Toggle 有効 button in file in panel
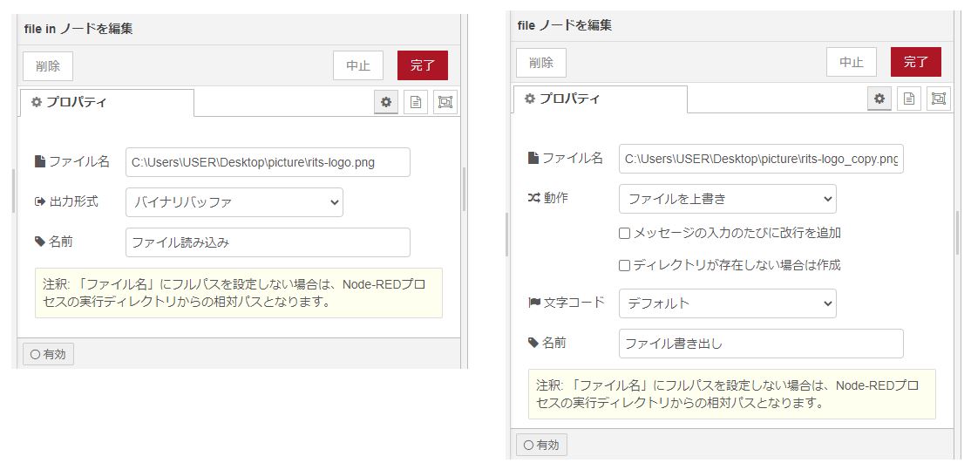Viewport: 971px width, 470px height. click(49, 354)
